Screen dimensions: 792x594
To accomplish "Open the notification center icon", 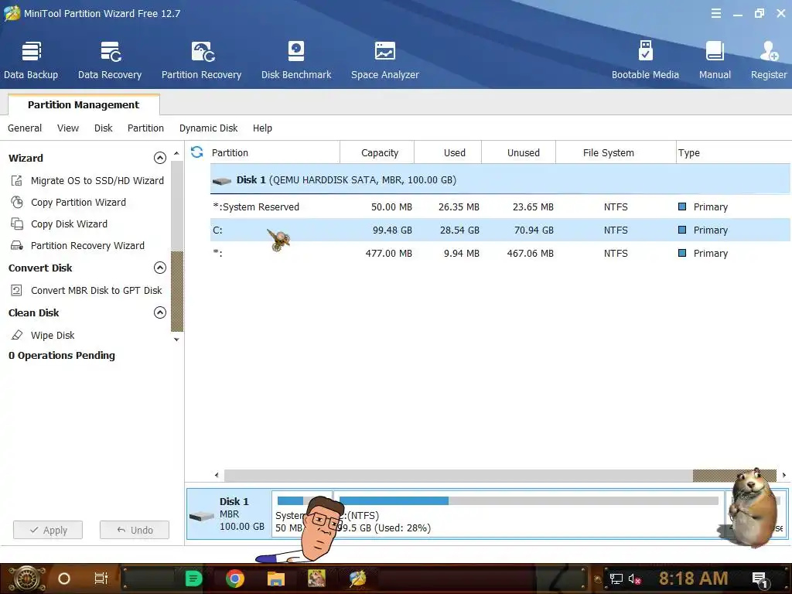I will 760,580.
